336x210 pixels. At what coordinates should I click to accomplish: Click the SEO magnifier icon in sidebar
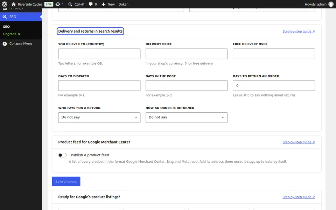click(x=5, y=17)
